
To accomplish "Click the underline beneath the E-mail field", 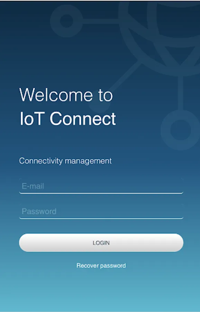I will point(101,193).
